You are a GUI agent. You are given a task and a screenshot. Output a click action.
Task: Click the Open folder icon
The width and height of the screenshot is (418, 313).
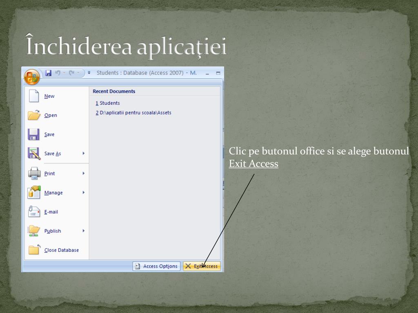point(34,115)
